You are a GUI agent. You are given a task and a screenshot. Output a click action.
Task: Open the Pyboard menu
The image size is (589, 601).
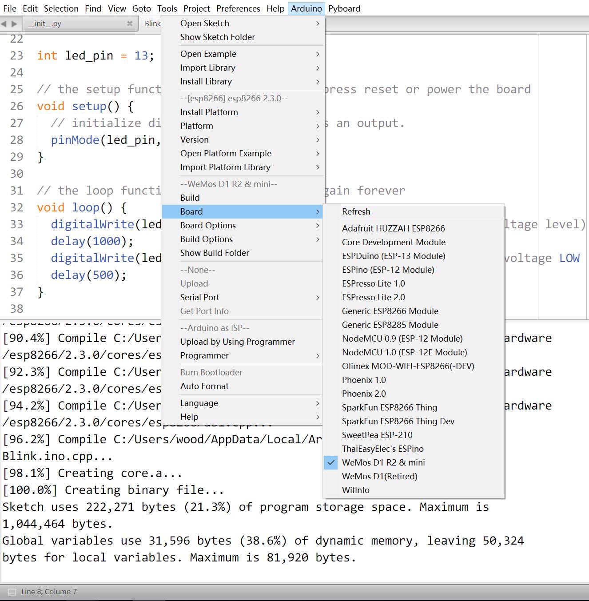click(x=344, y=8)
